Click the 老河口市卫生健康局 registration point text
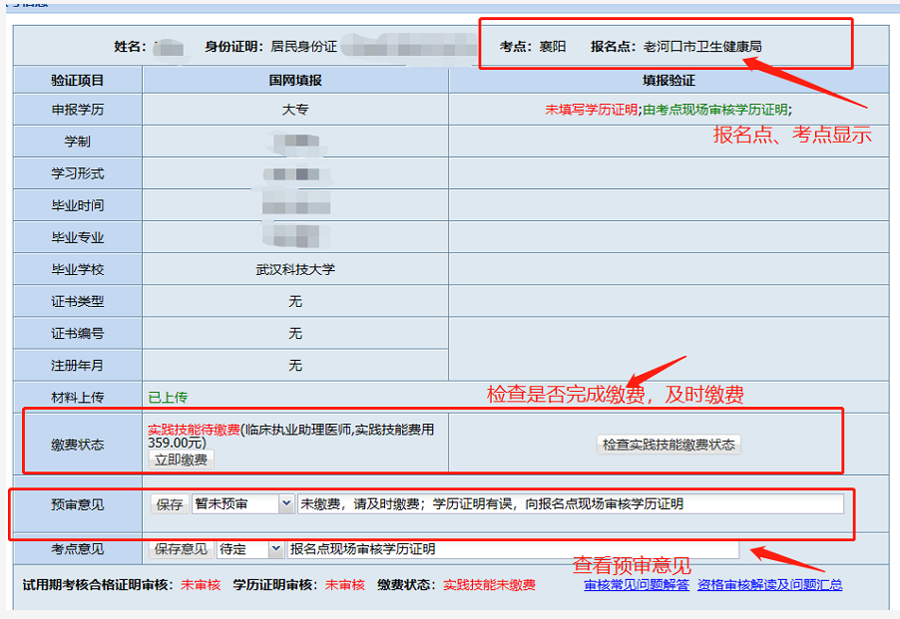The image size is (900, 619). 702,47
